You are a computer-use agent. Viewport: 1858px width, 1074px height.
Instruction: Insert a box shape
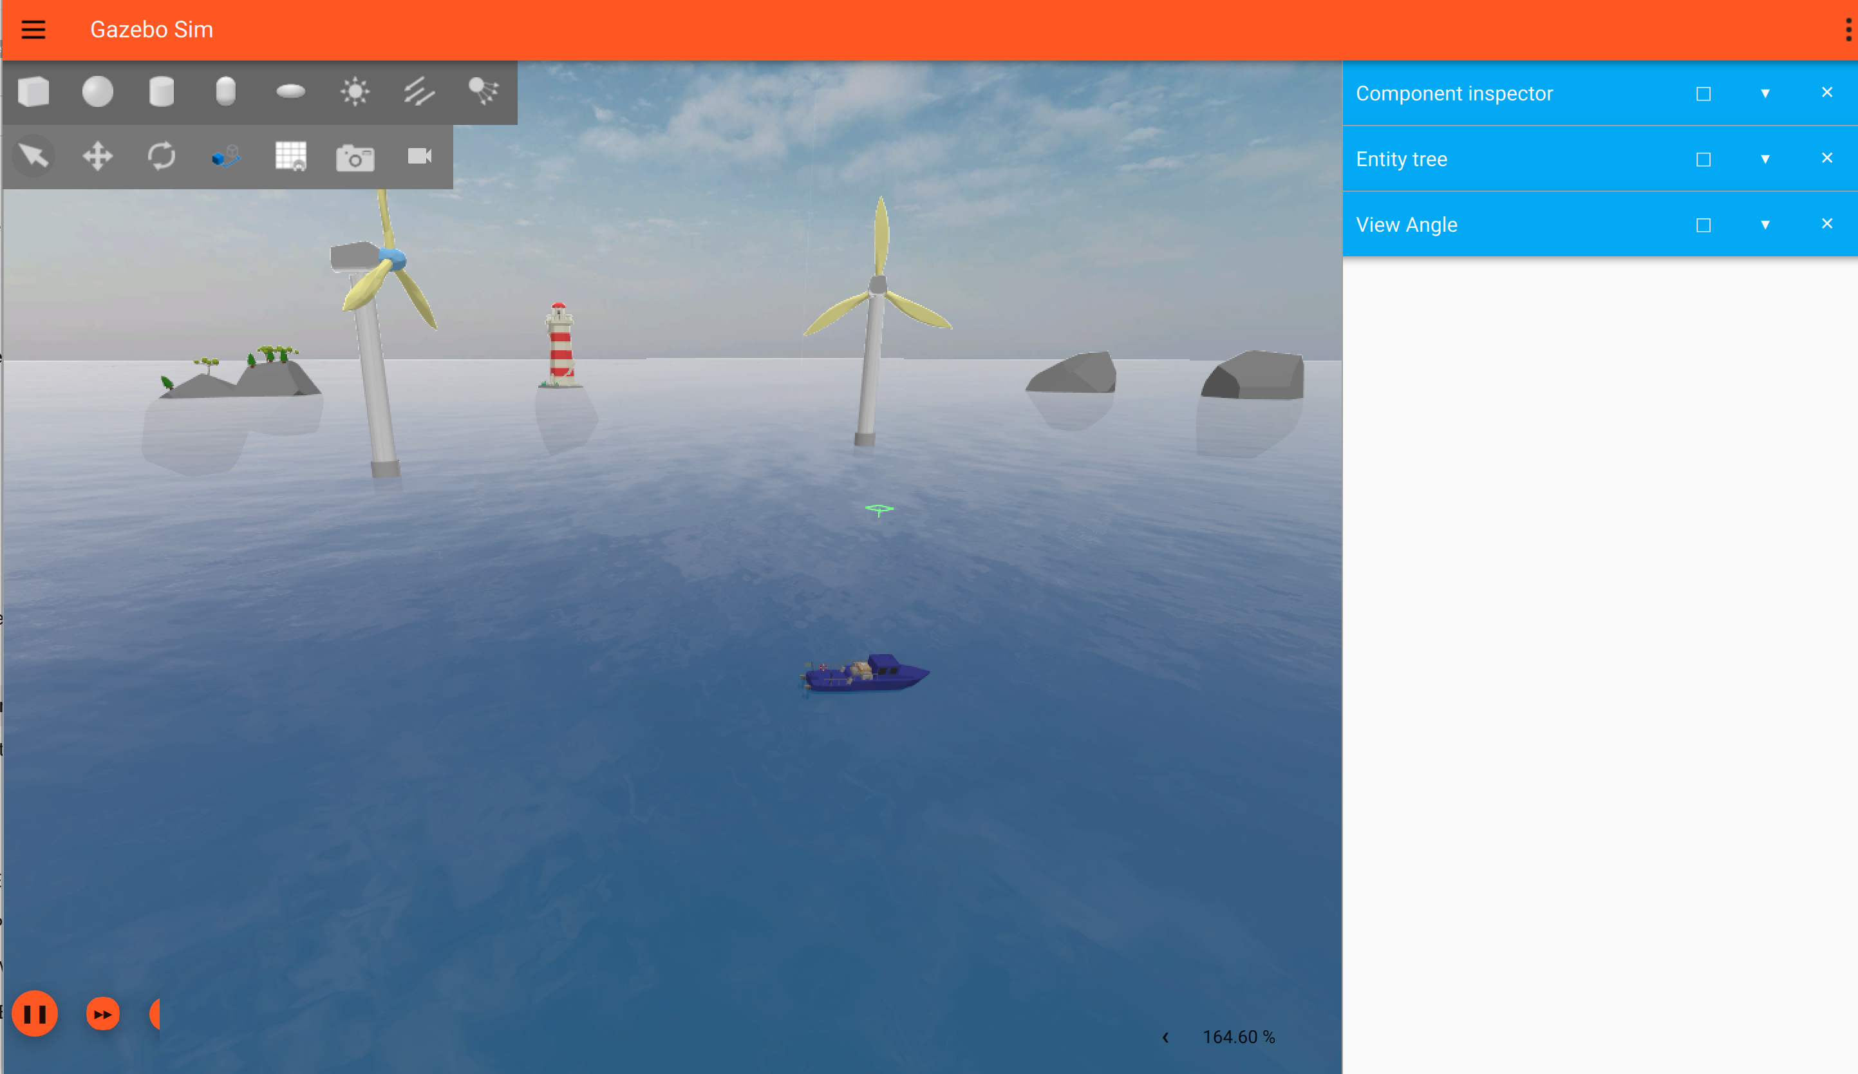pos(33,92)
